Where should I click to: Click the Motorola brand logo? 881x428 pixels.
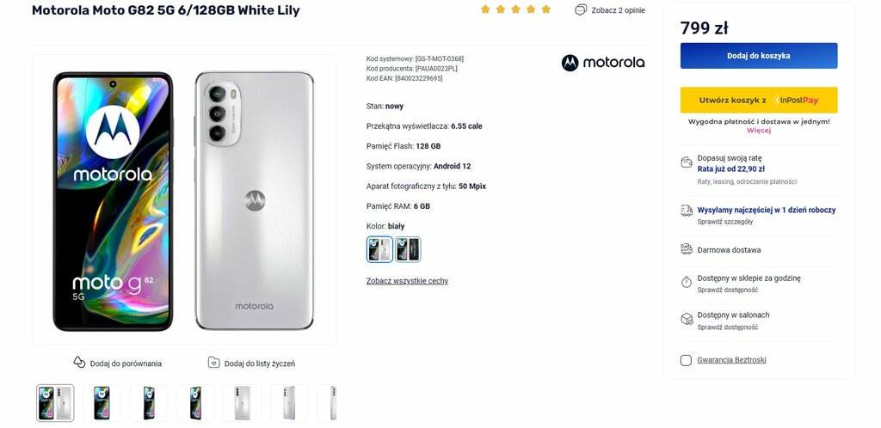pos(603,63)
